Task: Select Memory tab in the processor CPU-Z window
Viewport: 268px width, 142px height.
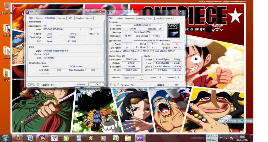Action: 141,19
